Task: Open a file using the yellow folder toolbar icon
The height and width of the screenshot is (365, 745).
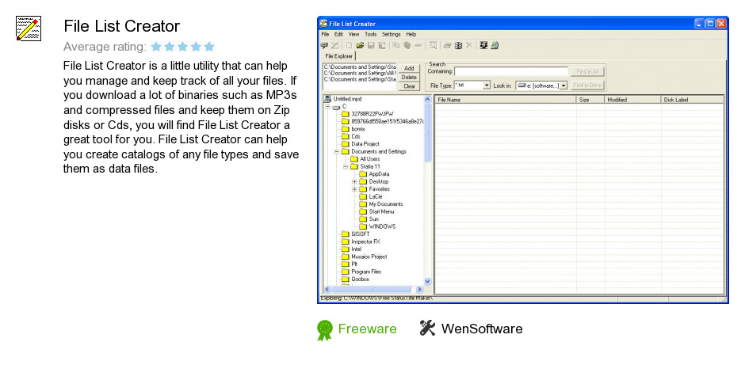Action: pos(360,46)
